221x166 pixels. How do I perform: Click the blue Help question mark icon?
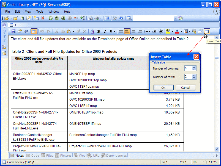point(121,18)
